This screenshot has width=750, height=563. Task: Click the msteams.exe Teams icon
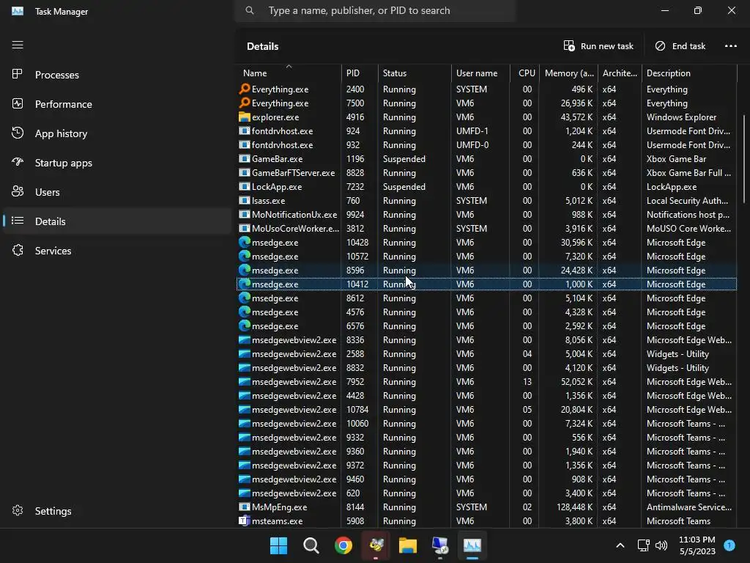point(245,521)
